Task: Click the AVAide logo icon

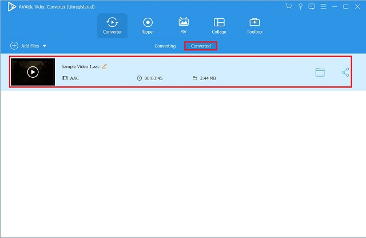Action: (11, 7)
